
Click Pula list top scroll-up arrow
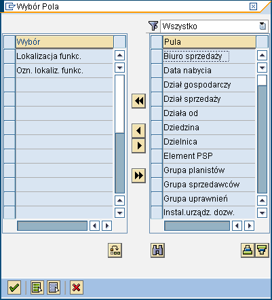pyautogui.click(x=262, y=55)
